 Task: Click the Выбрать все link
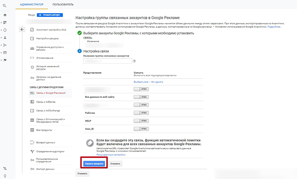coord(141,82)
